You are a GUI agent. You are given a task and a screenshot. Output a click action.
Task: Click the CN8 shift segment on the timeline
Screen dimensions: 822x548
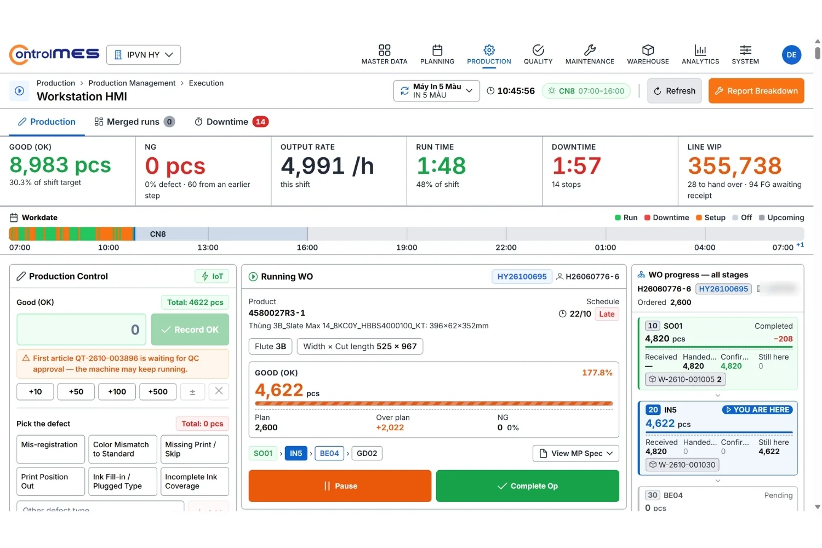pyautogui.click(x=221, y=234)
